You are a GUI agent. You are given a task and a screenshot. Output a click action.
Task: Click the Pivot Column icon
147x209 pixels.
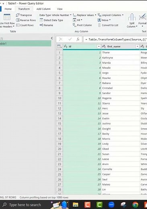click(x=74, y=25)
